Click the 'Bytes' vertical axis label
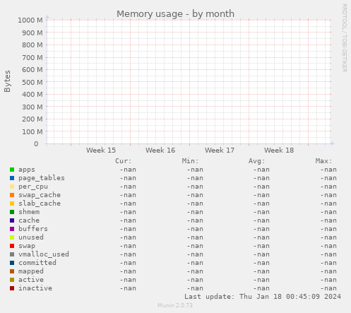 coord(7,81)
